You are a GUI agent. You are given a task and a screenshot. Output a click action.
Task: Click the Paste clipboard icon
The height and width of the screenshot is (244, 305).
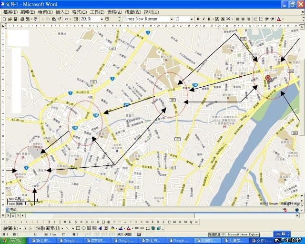point(54,19)
